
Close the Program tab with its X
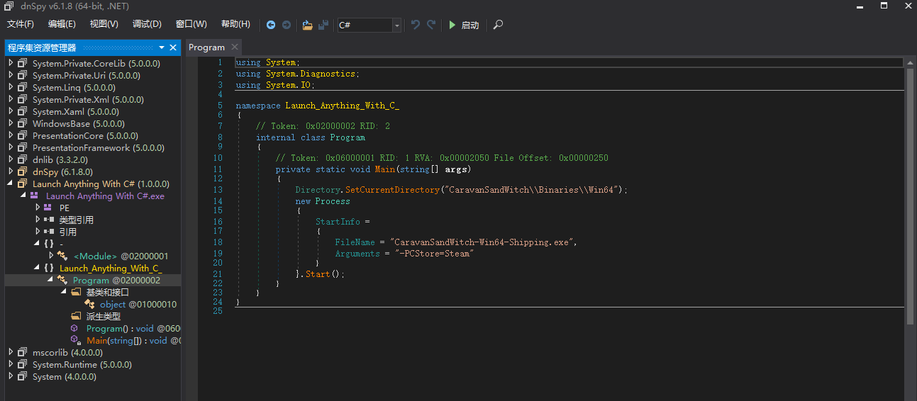[x=234, y=47]
